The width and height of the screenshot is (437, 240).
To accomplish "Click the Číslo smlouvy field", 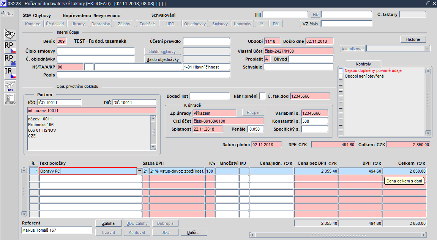I will [x=96, y=51].
